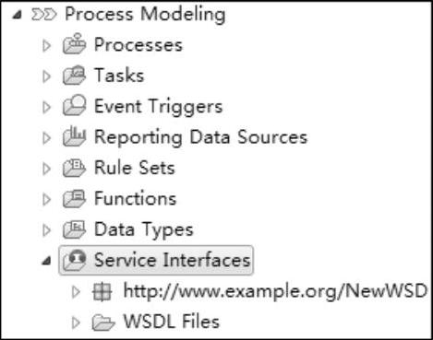Click the Reporting Data Sources chart icon
The height and width of the screenshot is (340, 433).
click(74, 136)
